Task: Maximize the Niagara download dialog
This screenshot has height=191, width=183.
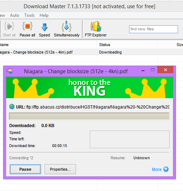Action: click(x=153, y=70)
